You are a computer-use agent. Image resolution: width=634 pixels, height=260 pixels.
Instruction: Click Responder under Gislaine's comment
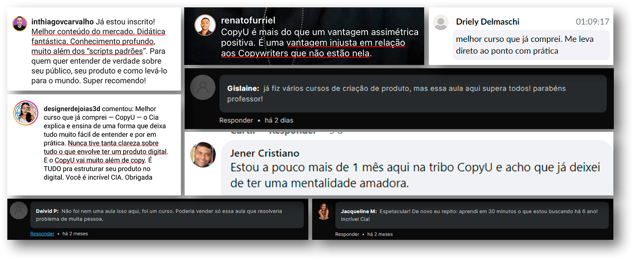click(x=236, y=120)
